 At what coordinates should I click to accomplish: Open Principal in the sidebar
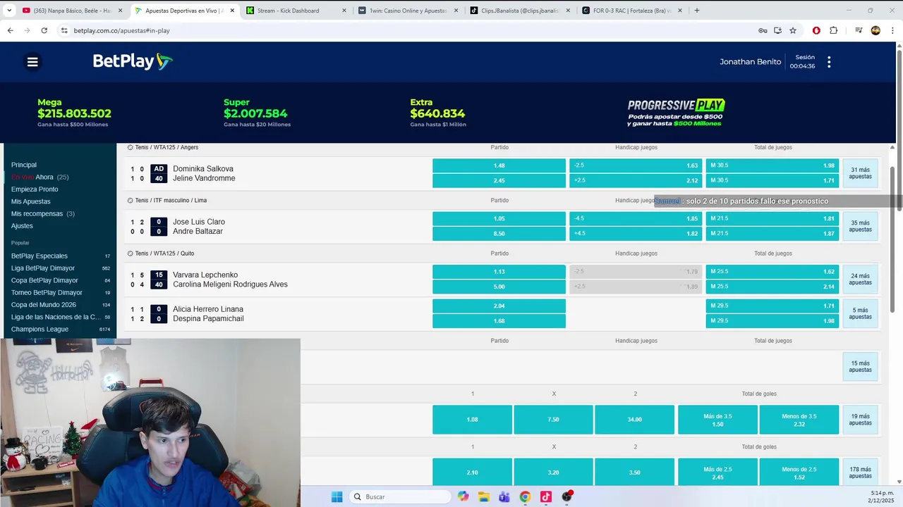[24, 165]
